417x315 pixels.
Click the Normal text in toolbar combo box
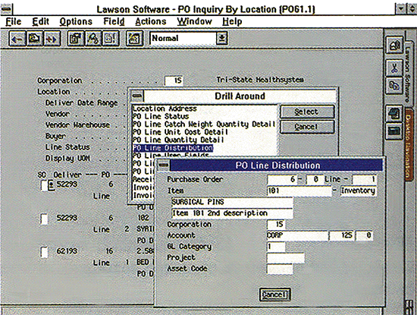(165, 39)
